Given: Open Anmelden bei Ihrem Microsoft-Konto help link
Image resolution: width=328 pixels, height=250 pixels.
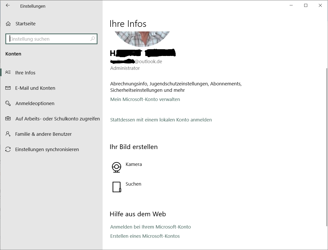Looking at the screenshot, I should pos(150,227).
